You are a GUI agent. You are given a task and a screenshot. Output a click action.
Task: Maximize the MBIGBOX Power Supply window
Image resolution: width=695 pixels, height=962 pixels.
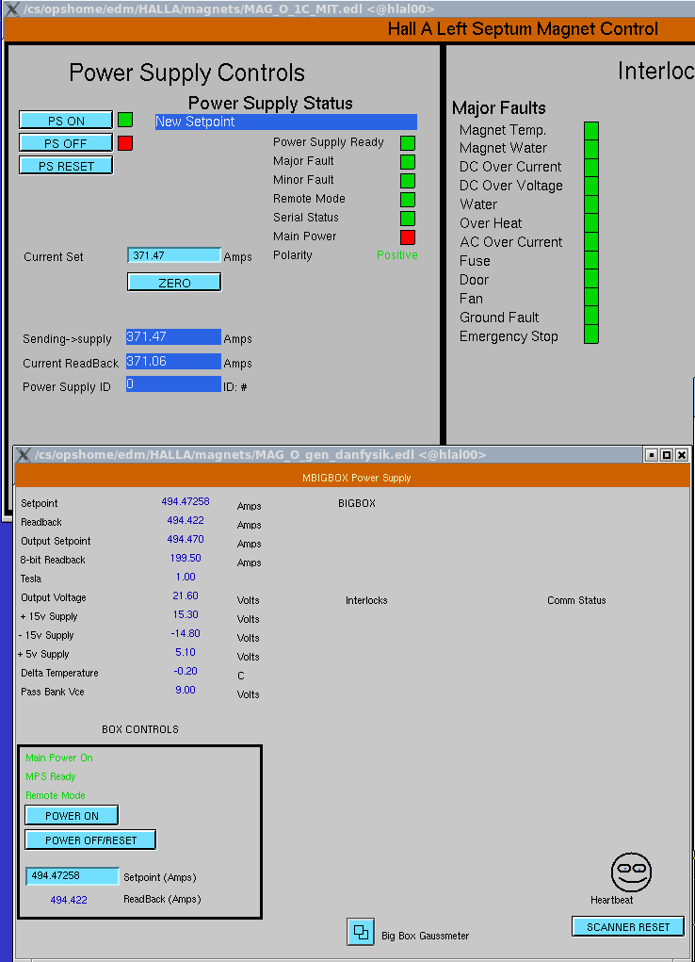(x=667, y=455)
